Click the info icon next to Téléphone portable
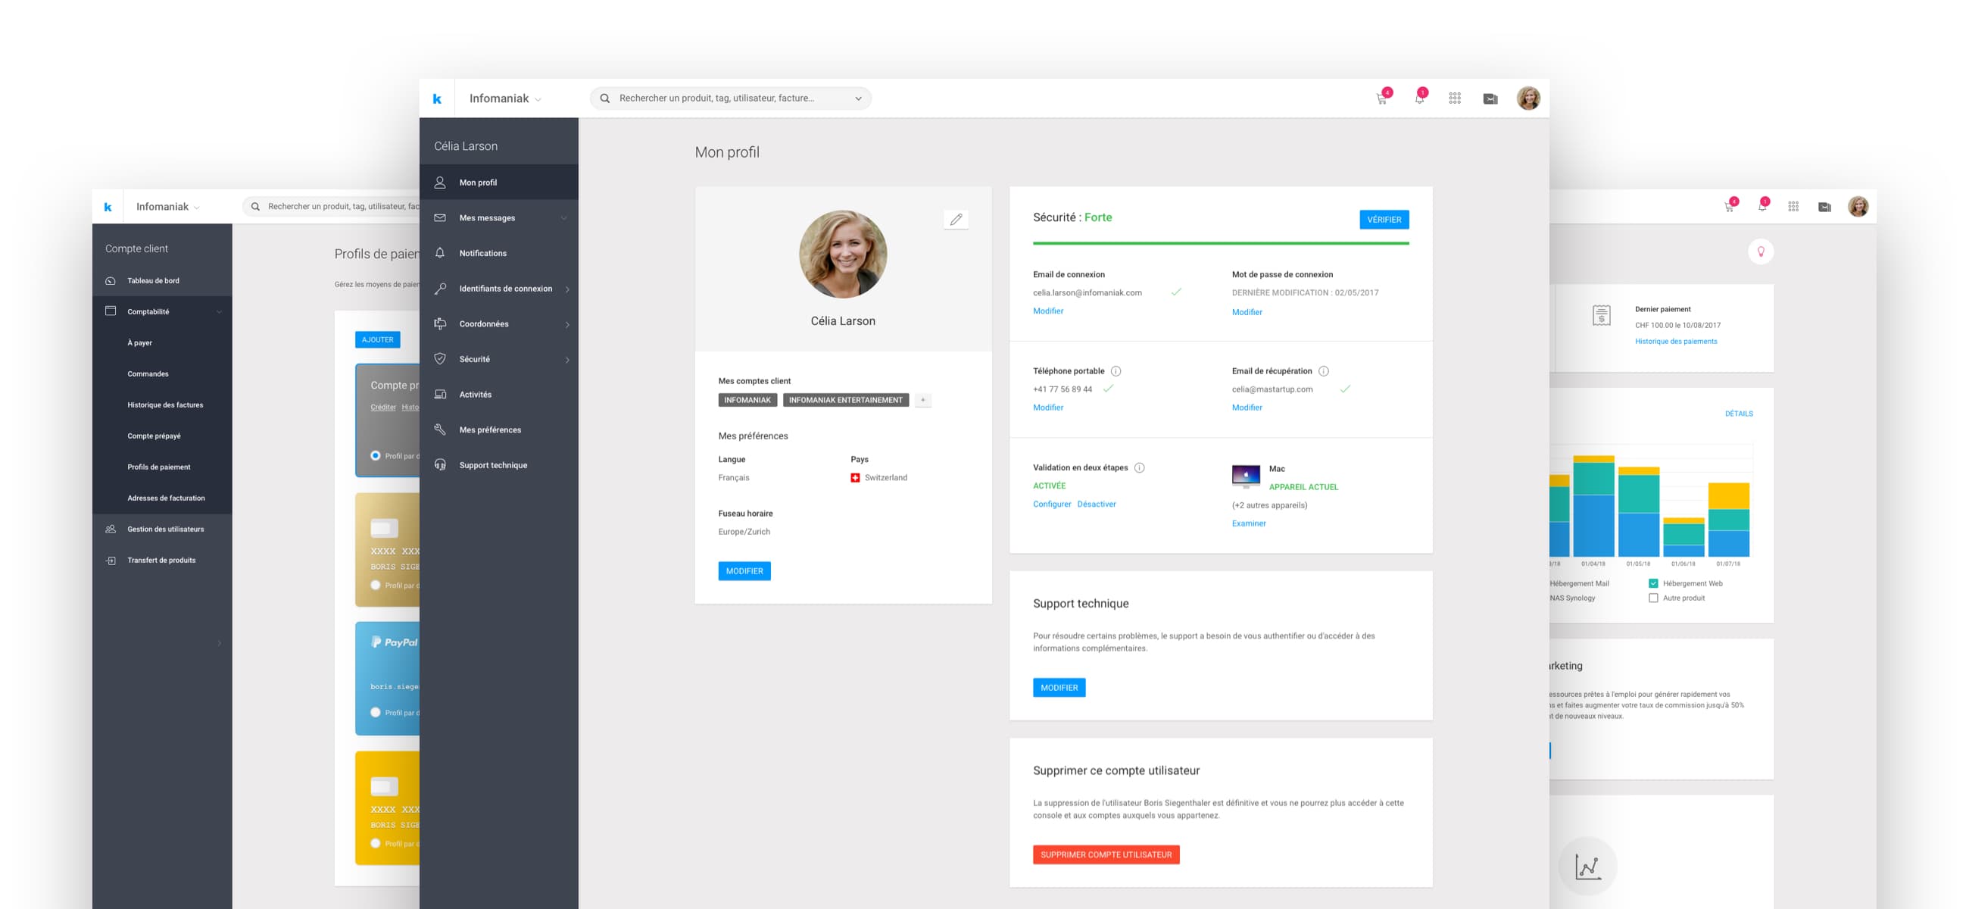Image resolution: width=1969 pixels, height=909 pixels. 1116,371
